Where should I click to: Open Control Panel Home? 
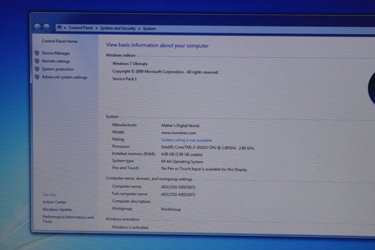tap(60, 41)
